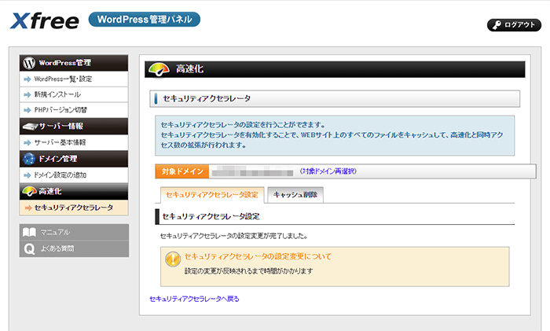
Task: Click text 設定の変更が反映されるまで時間がかかります
Action: point(249,271)
